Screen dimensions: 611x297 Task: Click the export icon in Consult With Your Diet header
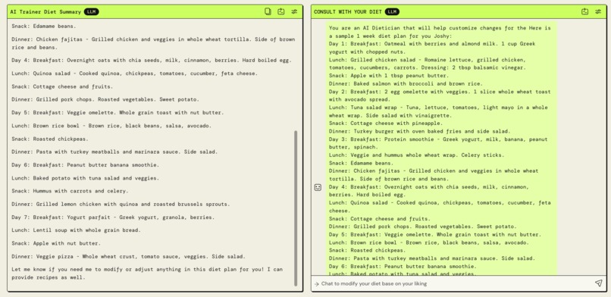coord(584,11)
